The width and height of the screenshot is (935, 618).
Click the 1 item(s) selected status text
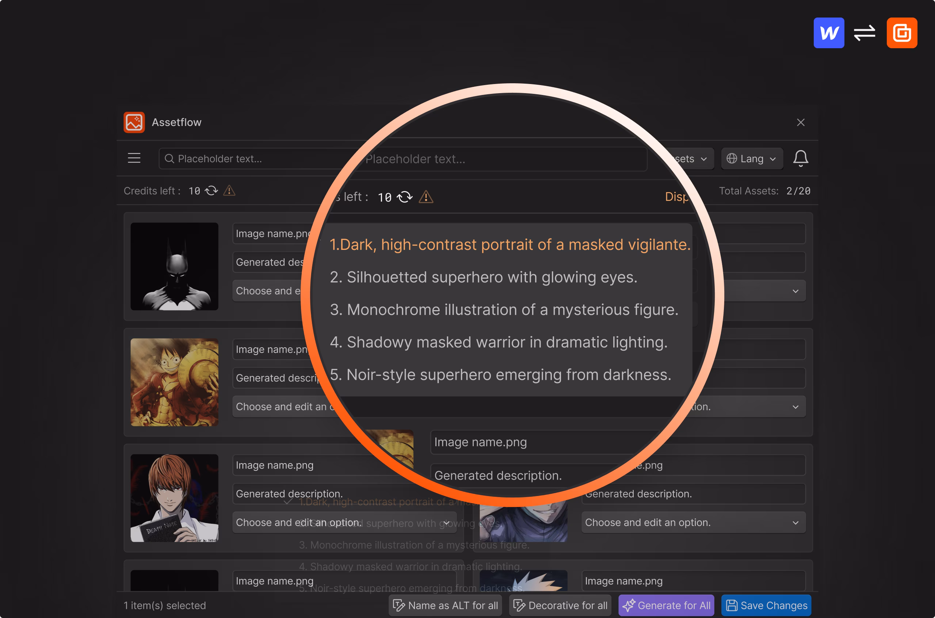[165, 605]
